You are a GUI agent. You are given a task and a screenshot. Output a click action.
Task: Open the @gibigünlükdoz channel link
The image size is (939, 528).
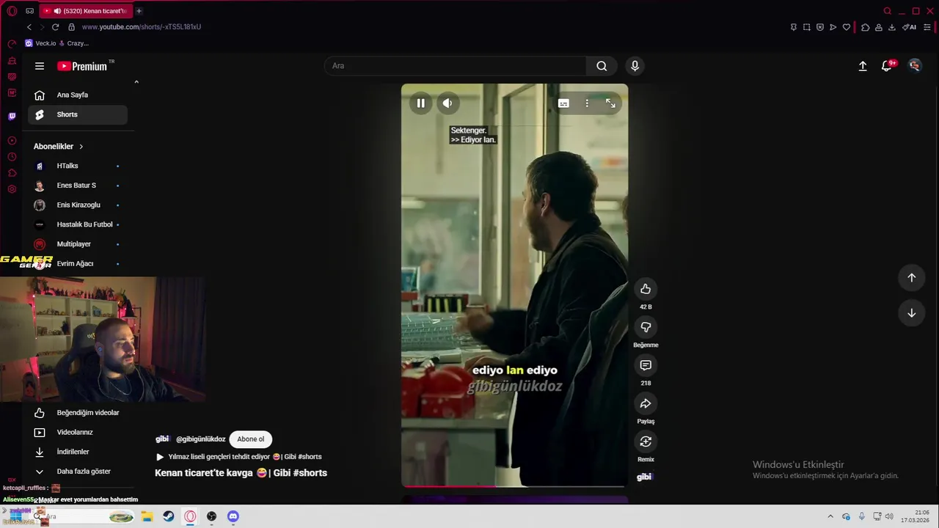tap(200, 439)
